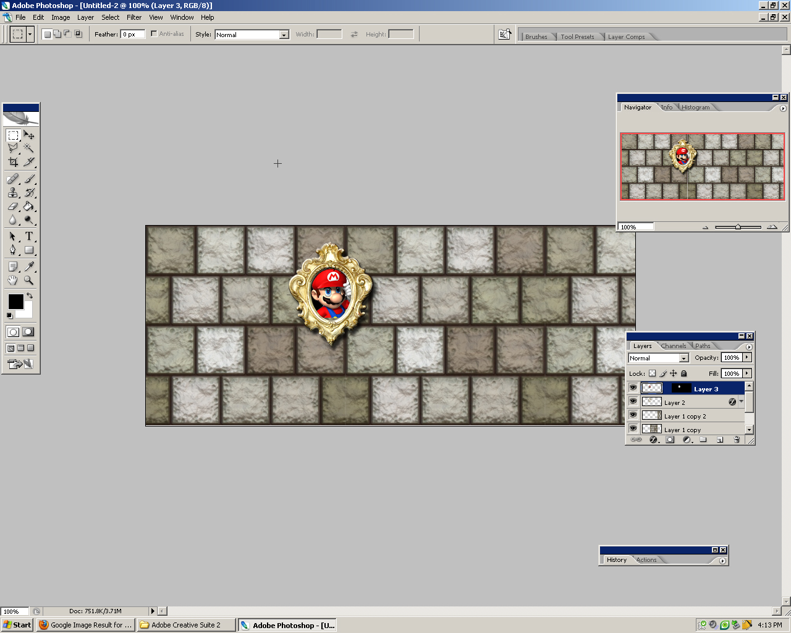Toggle lock all
Image resolution: width=791 pixels, height=633 pixels.
pyautogui.click(x=684, y=373)
